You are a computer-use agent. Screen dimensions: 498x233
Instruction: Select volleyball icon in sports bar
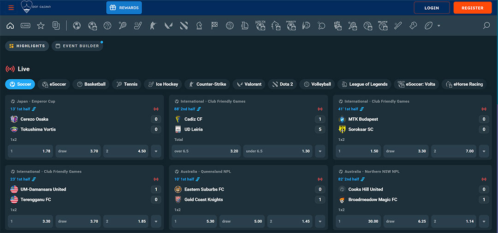pos(230,26)
